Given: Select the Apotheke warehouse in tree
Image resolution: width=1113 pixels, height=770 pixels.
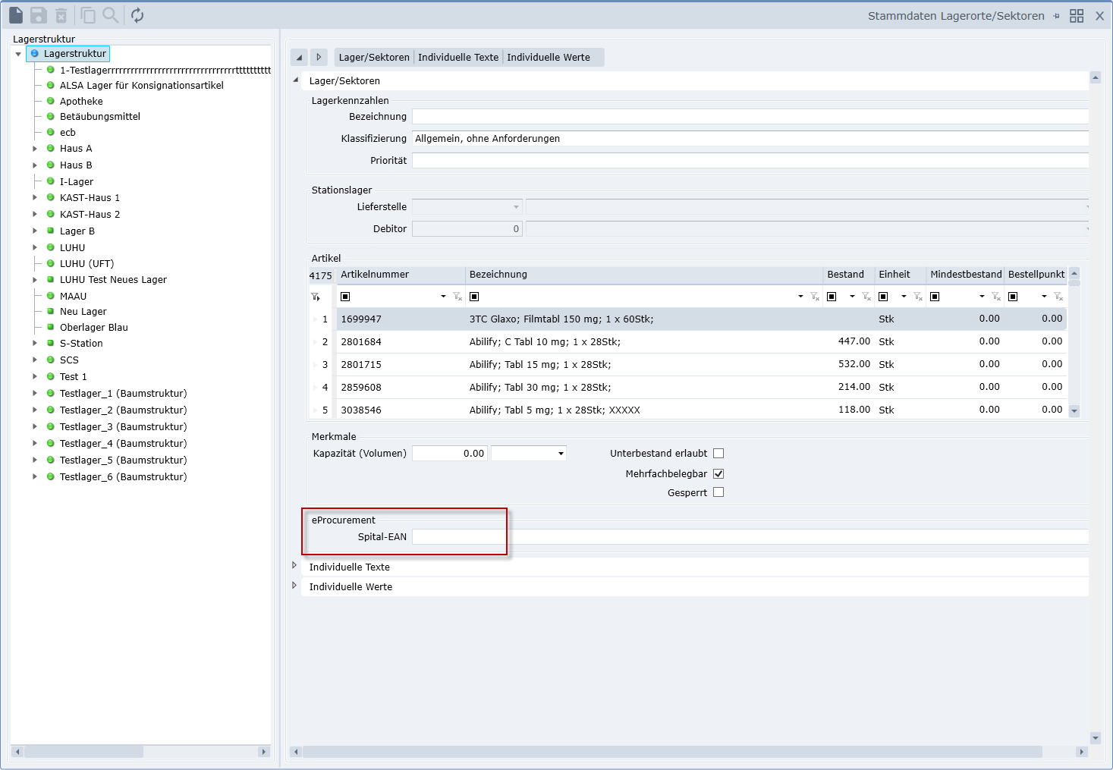Looking at the screenshot, I should coord(81,102).
